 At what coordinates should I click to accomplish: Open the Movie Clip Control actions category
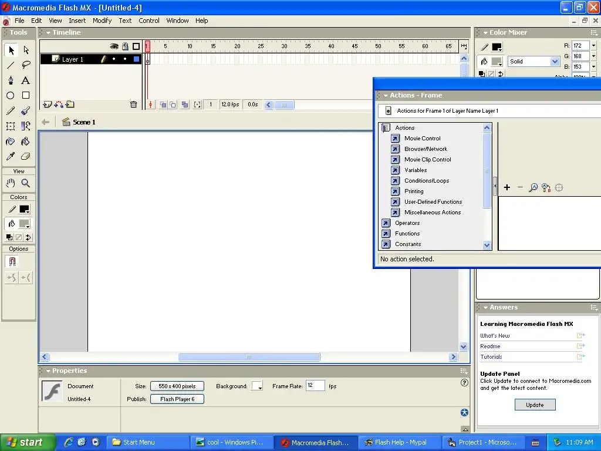pos(427,160)
